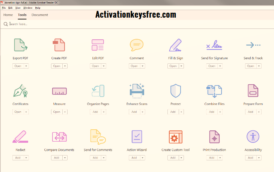Image resolution: width=274 pixels, height=172 pixels.
Task: Click Open button under Fill & Sign
Action: [173, 66]
